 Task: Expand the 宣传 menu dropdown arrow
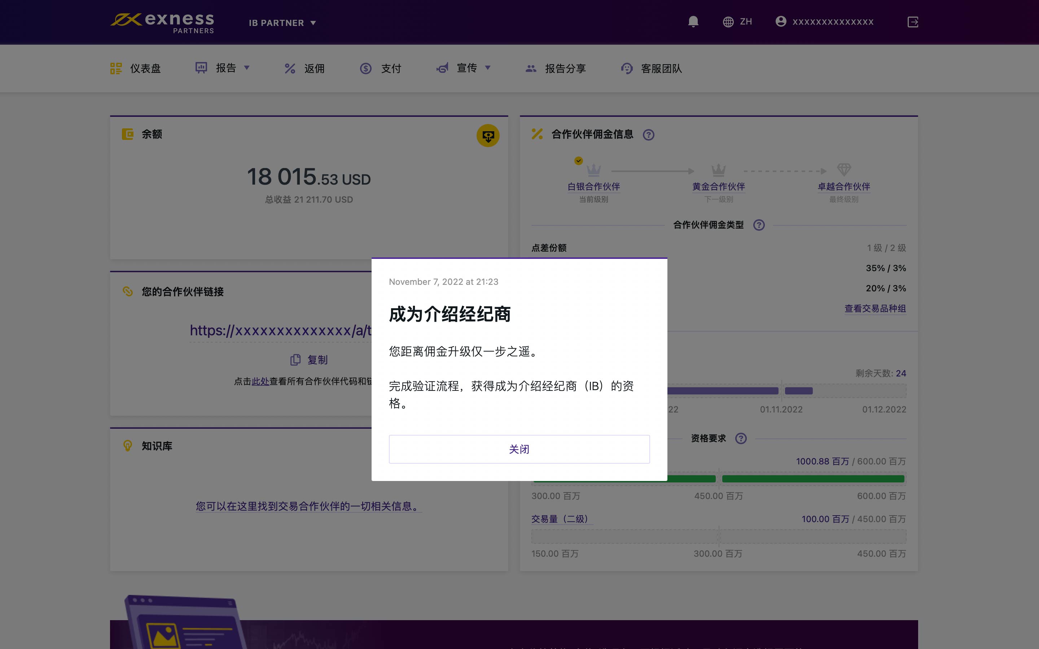[488, 68]
